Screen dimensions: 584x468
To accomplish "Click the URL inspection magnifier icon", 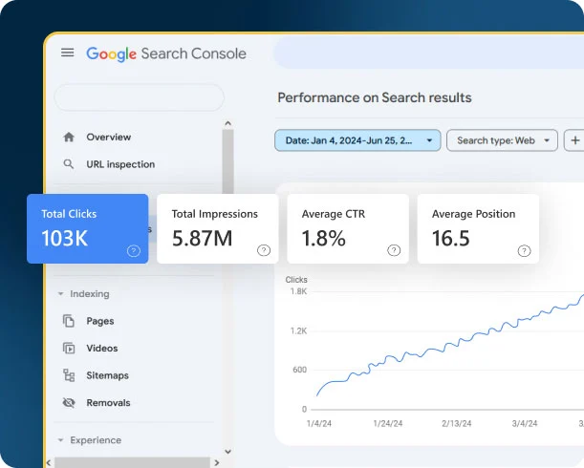I will click(x=69, y=164).
